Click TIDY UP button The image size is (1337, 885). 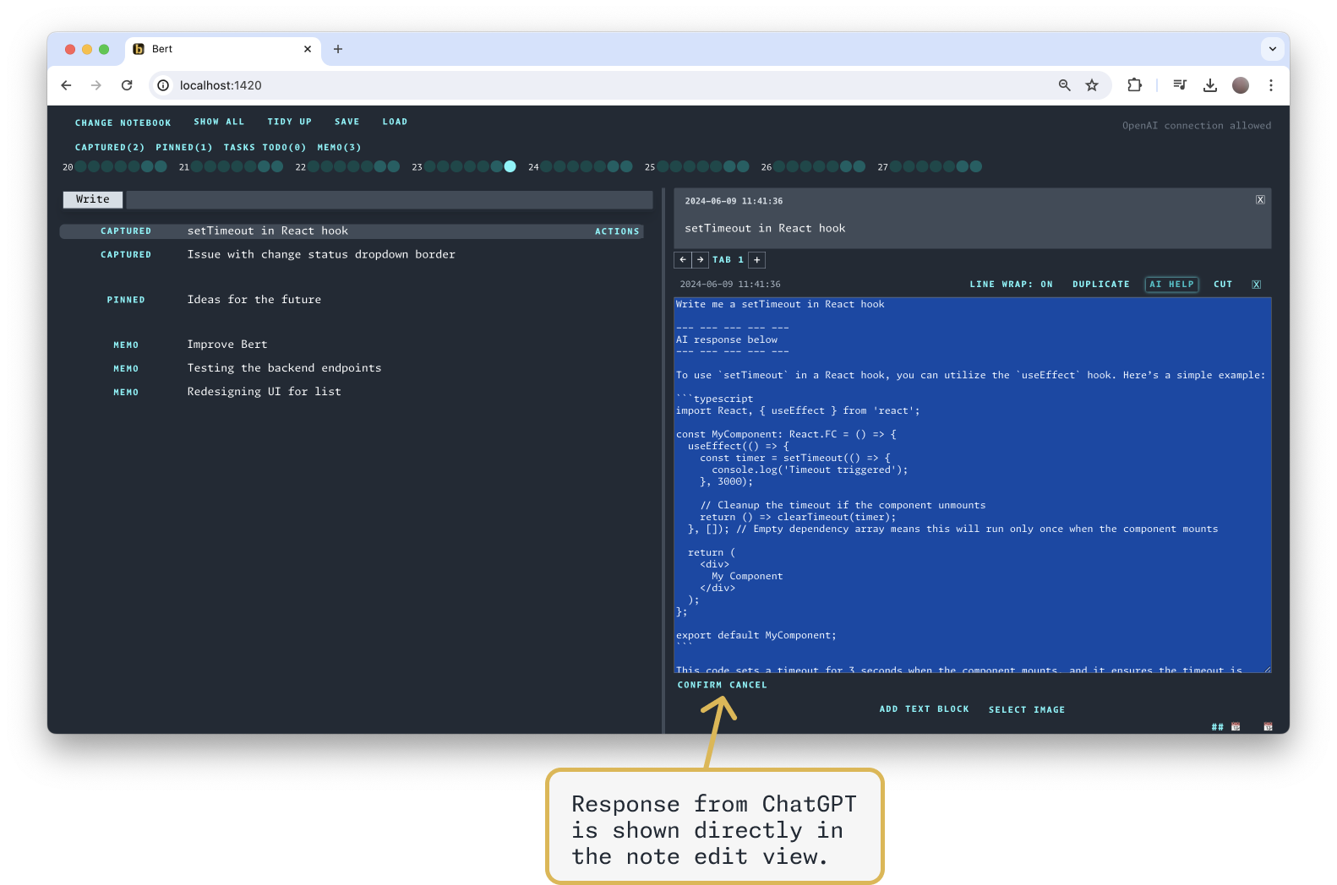tap(289, 122)
